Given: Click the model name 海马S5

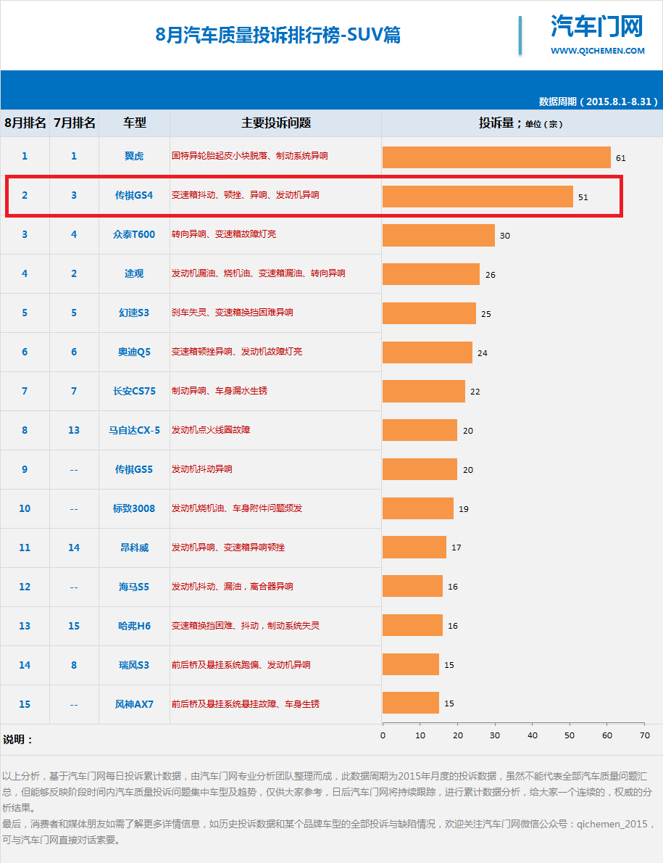Looking at the screenshot, I should point(134,587).
